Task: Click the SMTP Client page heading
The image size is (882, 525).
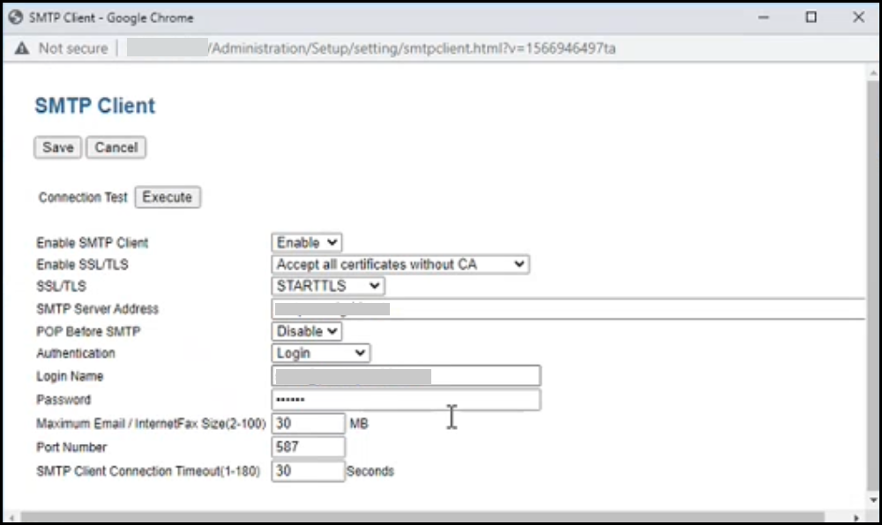Action: pyautogui.click(x=94, y=106)
